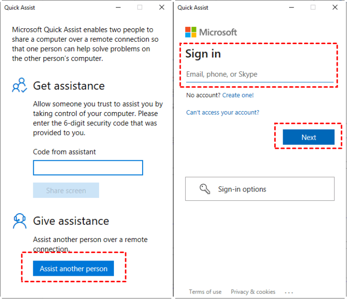The height and width of the screenshot is (299, 347).
Task: Click Assist another person button
Action: click(x=73, y=268)
